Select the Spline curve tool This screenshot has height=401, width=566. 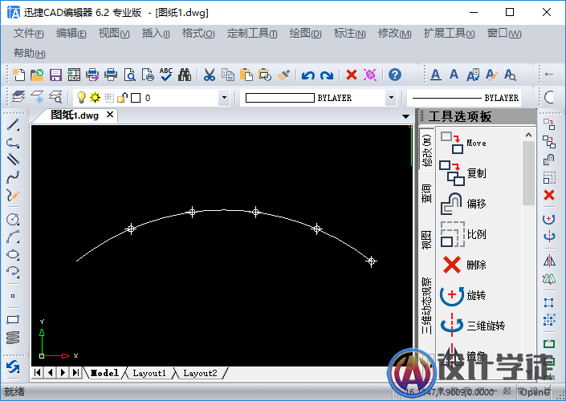point(13,176)
